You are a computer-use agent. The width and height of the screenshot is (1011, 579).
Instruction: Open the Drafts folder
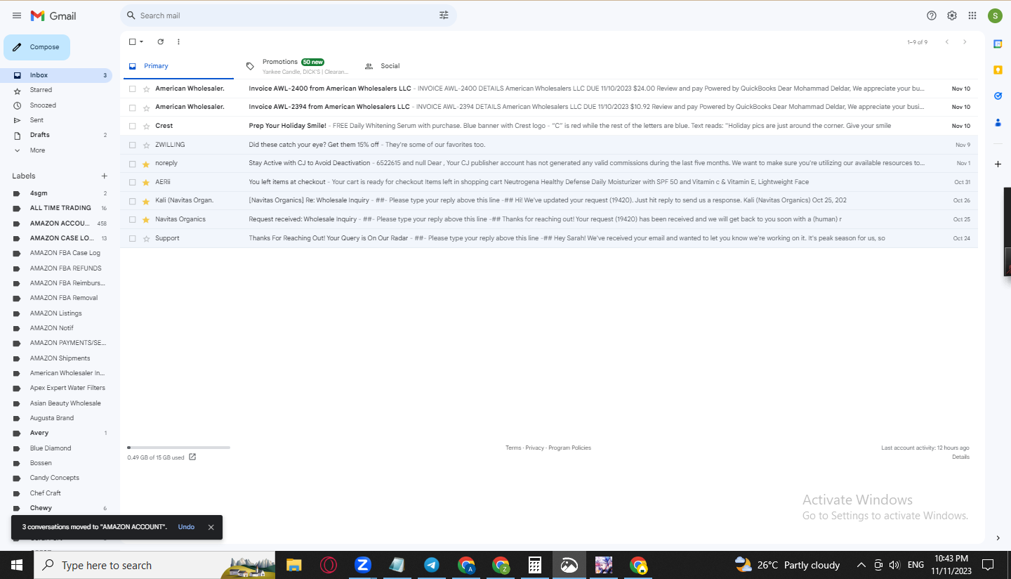click(x=39, y=135)
